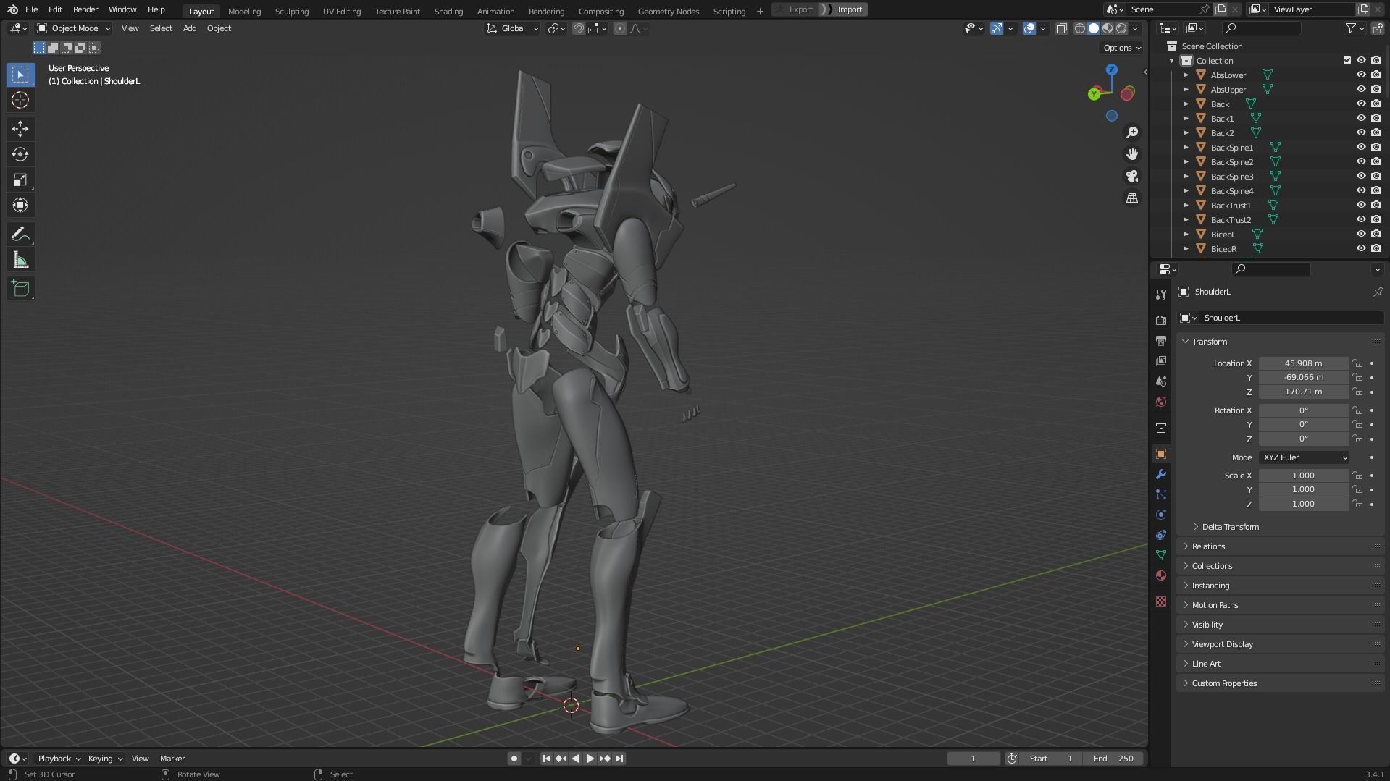Open the viewport Add menu
This screenshot has width=1390, height=781.
pos(190,28)
